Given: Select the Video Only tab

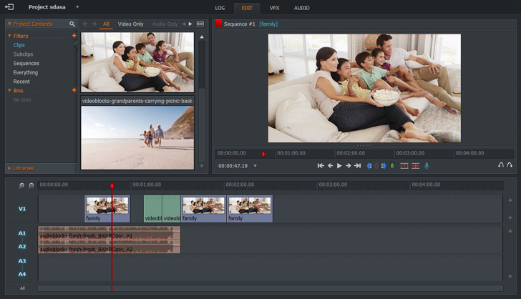Looking at the screenshot, I should point(130,24).
